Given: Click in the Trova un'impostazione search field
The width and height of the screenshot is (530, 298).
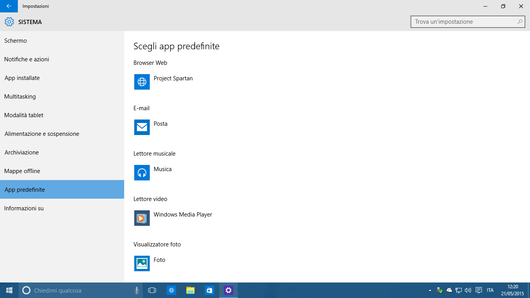Looking at the screenshot, I should point(468,22).
